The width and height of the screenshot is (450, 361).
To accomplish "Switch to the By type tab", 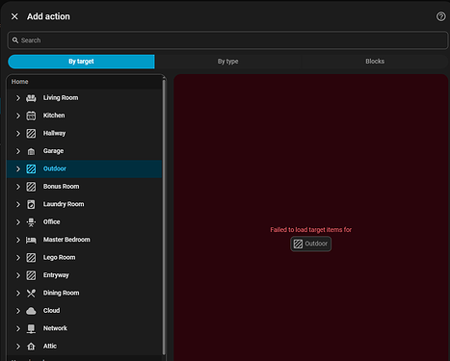I will (227, 62).
